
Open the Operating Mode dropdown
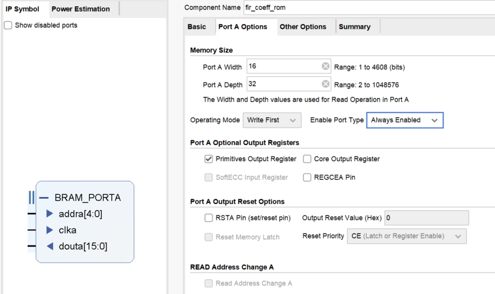272,120
